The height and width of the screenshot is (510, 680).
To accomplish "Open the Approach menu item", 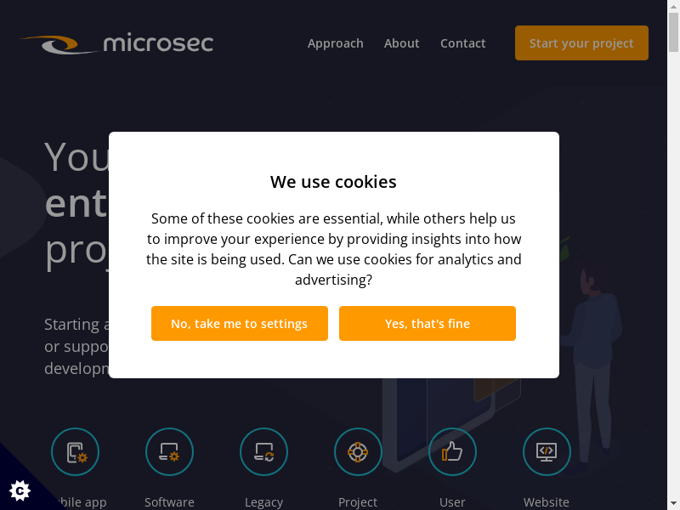I will [335, 43].
